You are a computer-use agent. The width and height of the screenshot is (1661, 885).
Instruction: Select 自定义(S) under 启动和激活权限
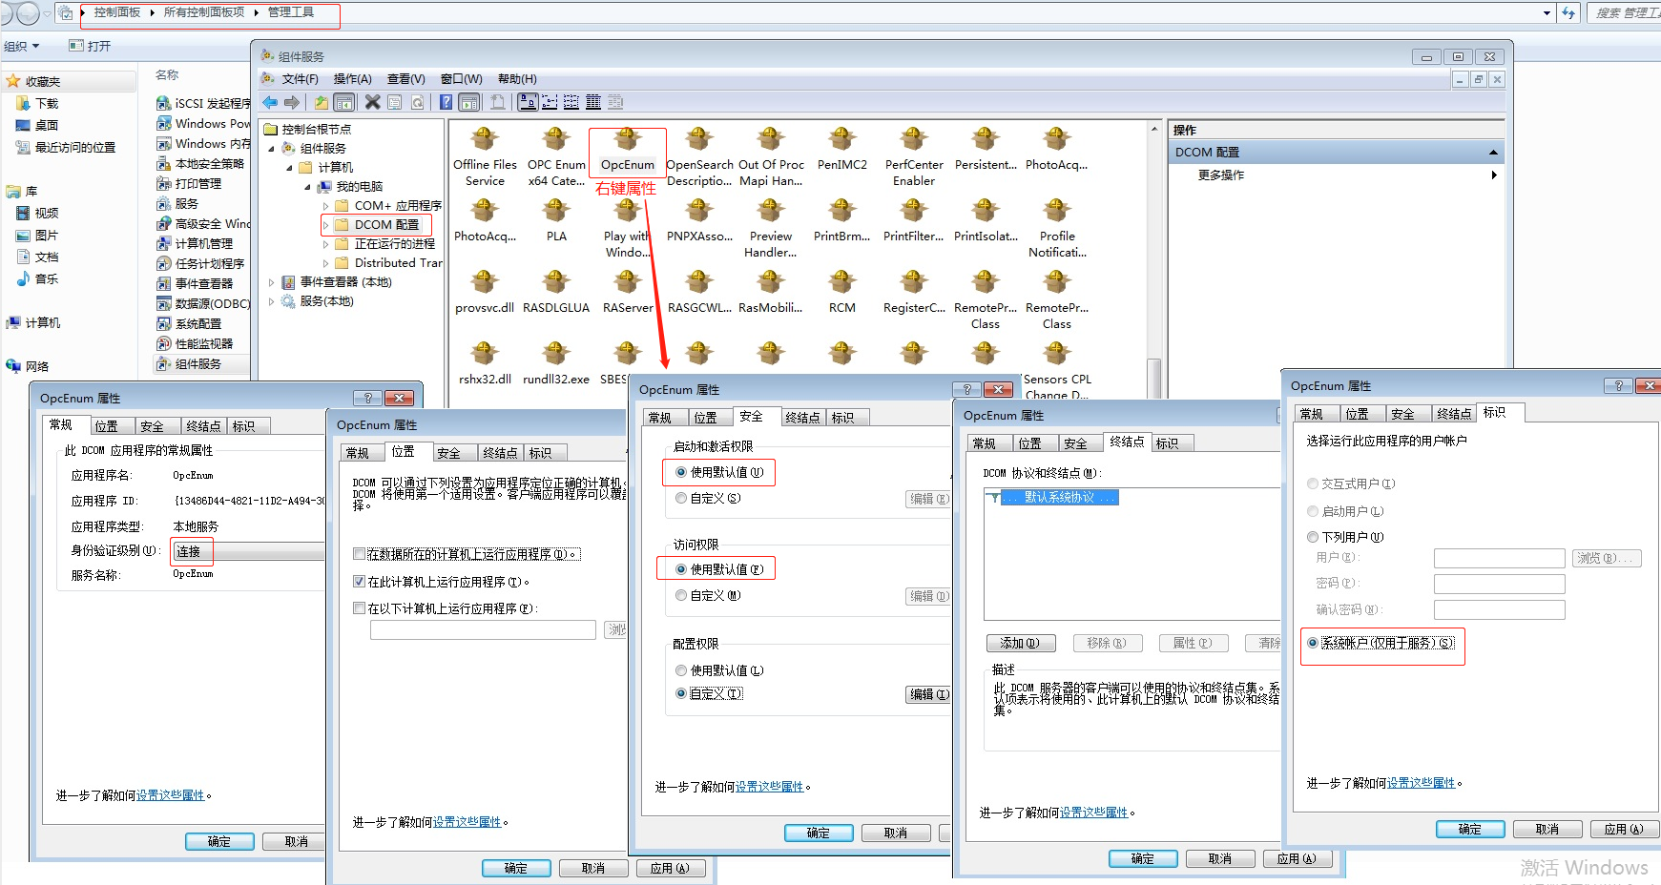[681, 498]
